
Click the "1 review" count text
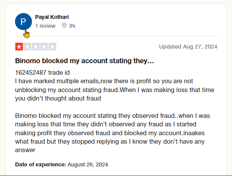pos(45,26)
